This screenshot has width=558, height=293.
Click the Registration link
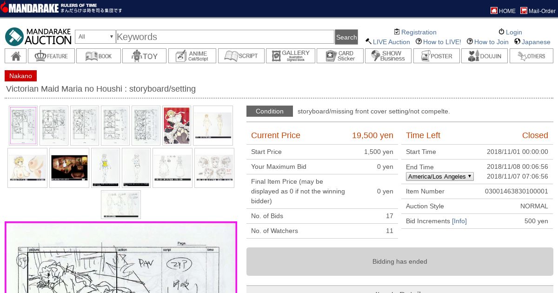(419, 32)
